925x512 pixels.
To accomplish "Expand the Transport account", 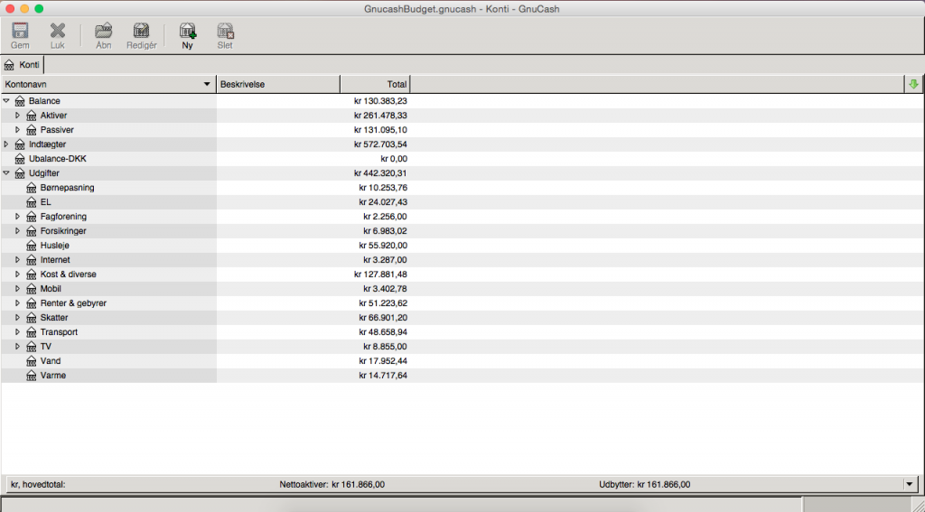I will click(x=18, y=332).
